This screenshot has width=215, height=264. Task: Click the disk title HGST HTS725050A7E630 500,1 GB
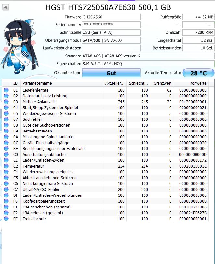pyautogui.click(x=108, y=7)
